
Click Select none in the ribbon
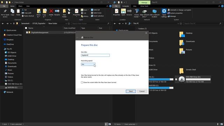point(96,13)
